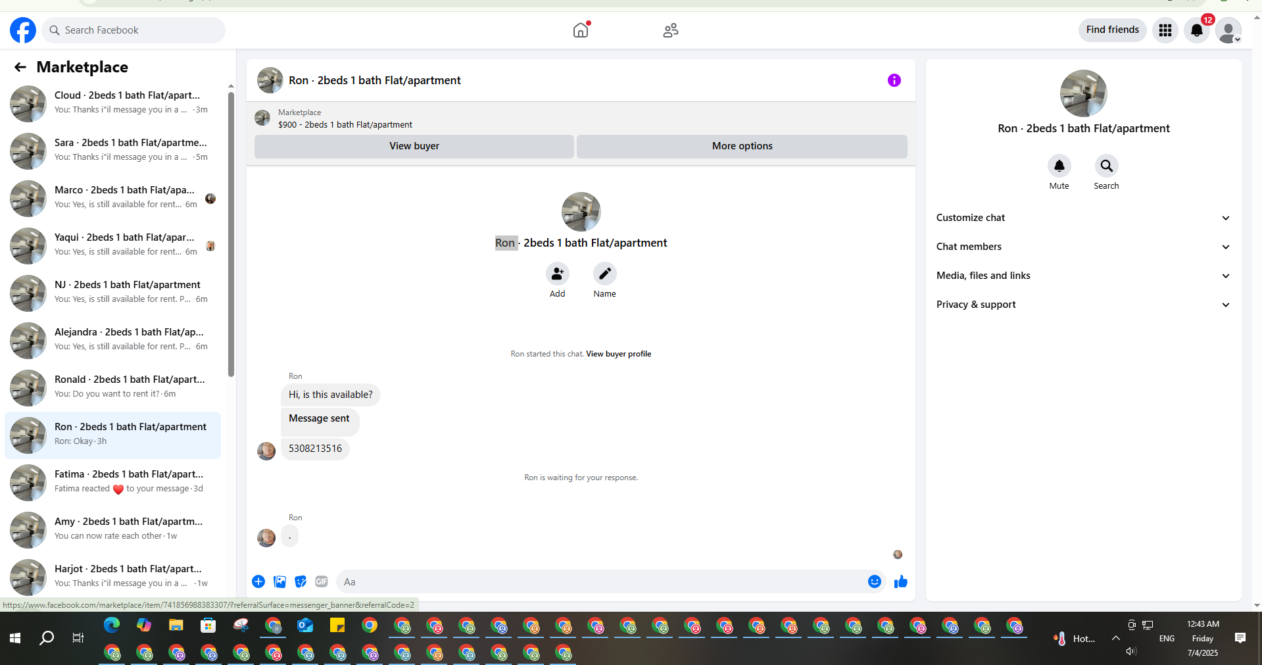
Task: Expand Chat members section
Action: pos(1083,247)
